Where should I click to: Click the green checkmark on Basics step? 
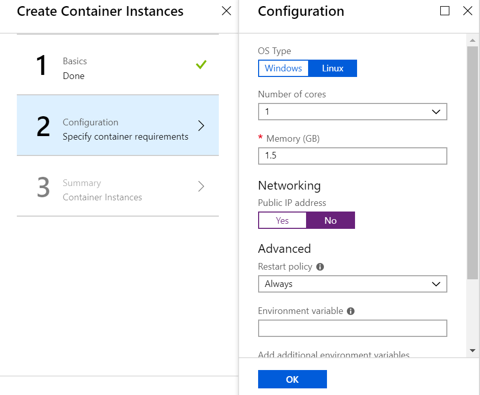[x=201, y=65]
